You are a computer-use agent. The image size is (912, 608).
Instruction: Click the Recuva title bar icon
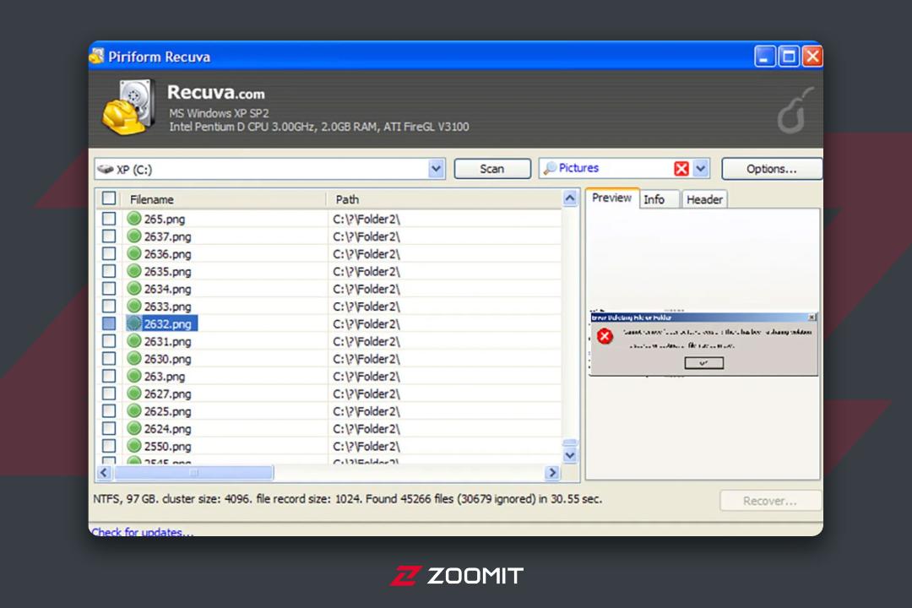96,56
